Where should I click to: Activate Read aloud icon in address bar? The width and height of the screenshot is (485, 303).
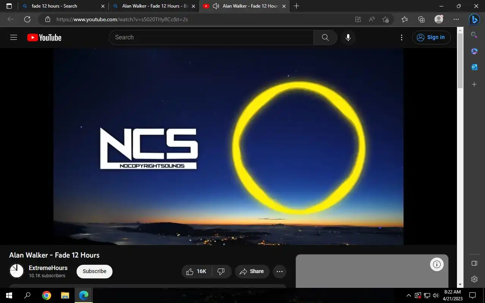point(372,19)
